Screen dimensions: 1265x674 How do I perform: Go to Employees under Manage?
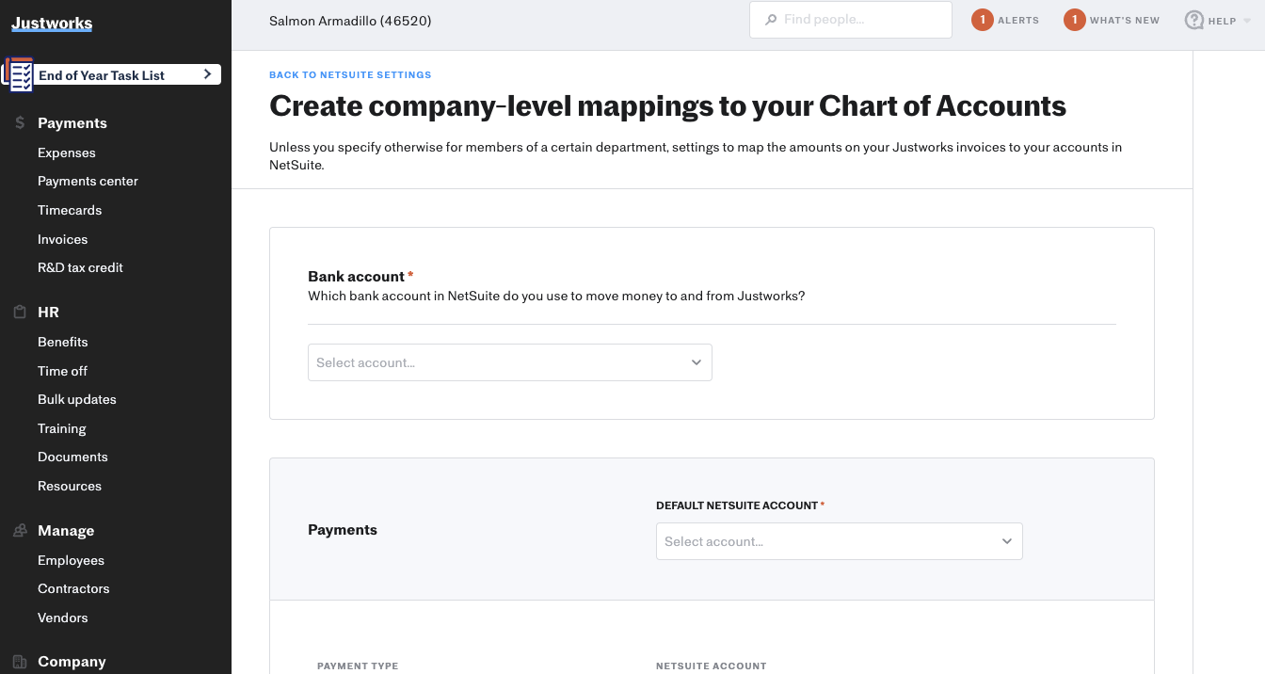(71, 560)
